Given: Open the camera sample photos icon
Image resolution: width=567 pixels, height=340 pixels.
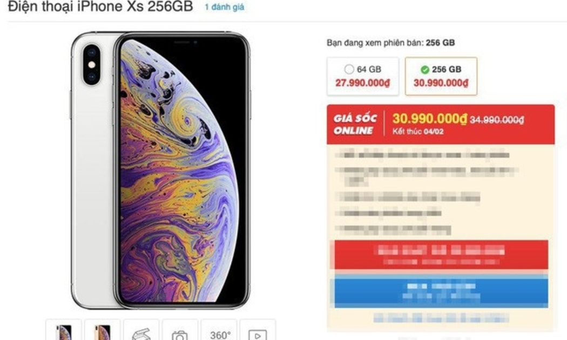Looking at the screenshot, I should coord(180,330).
